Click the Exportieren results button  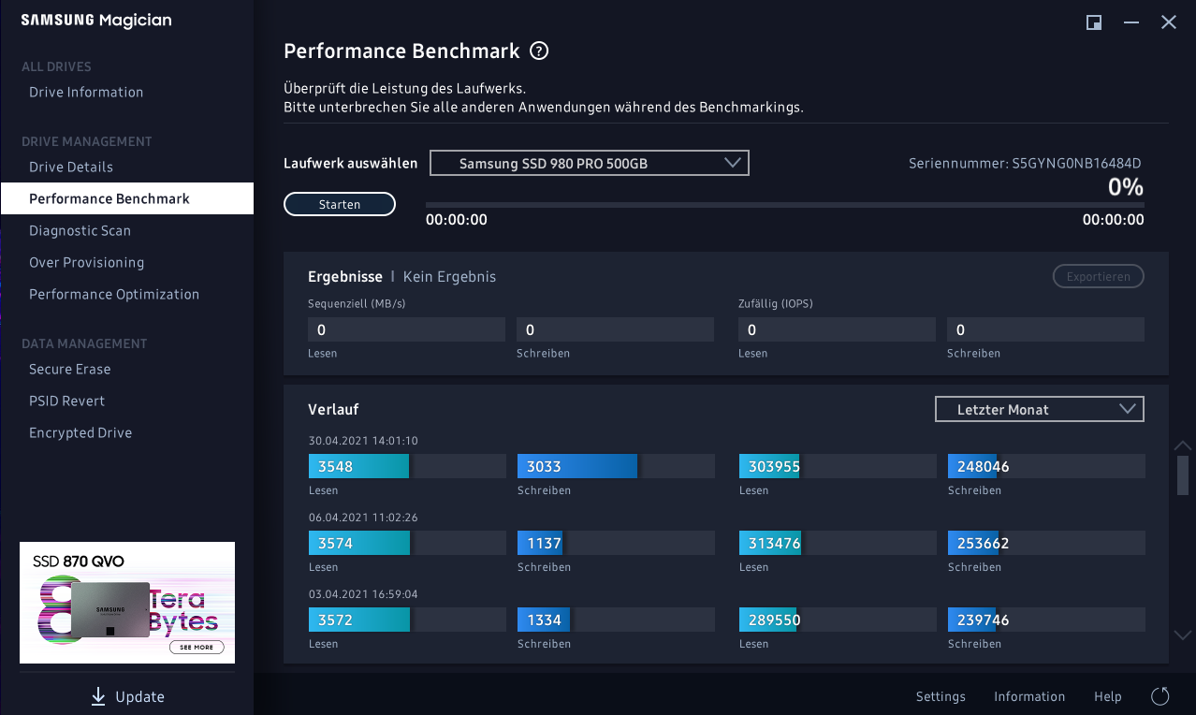tap(1098, 277)
